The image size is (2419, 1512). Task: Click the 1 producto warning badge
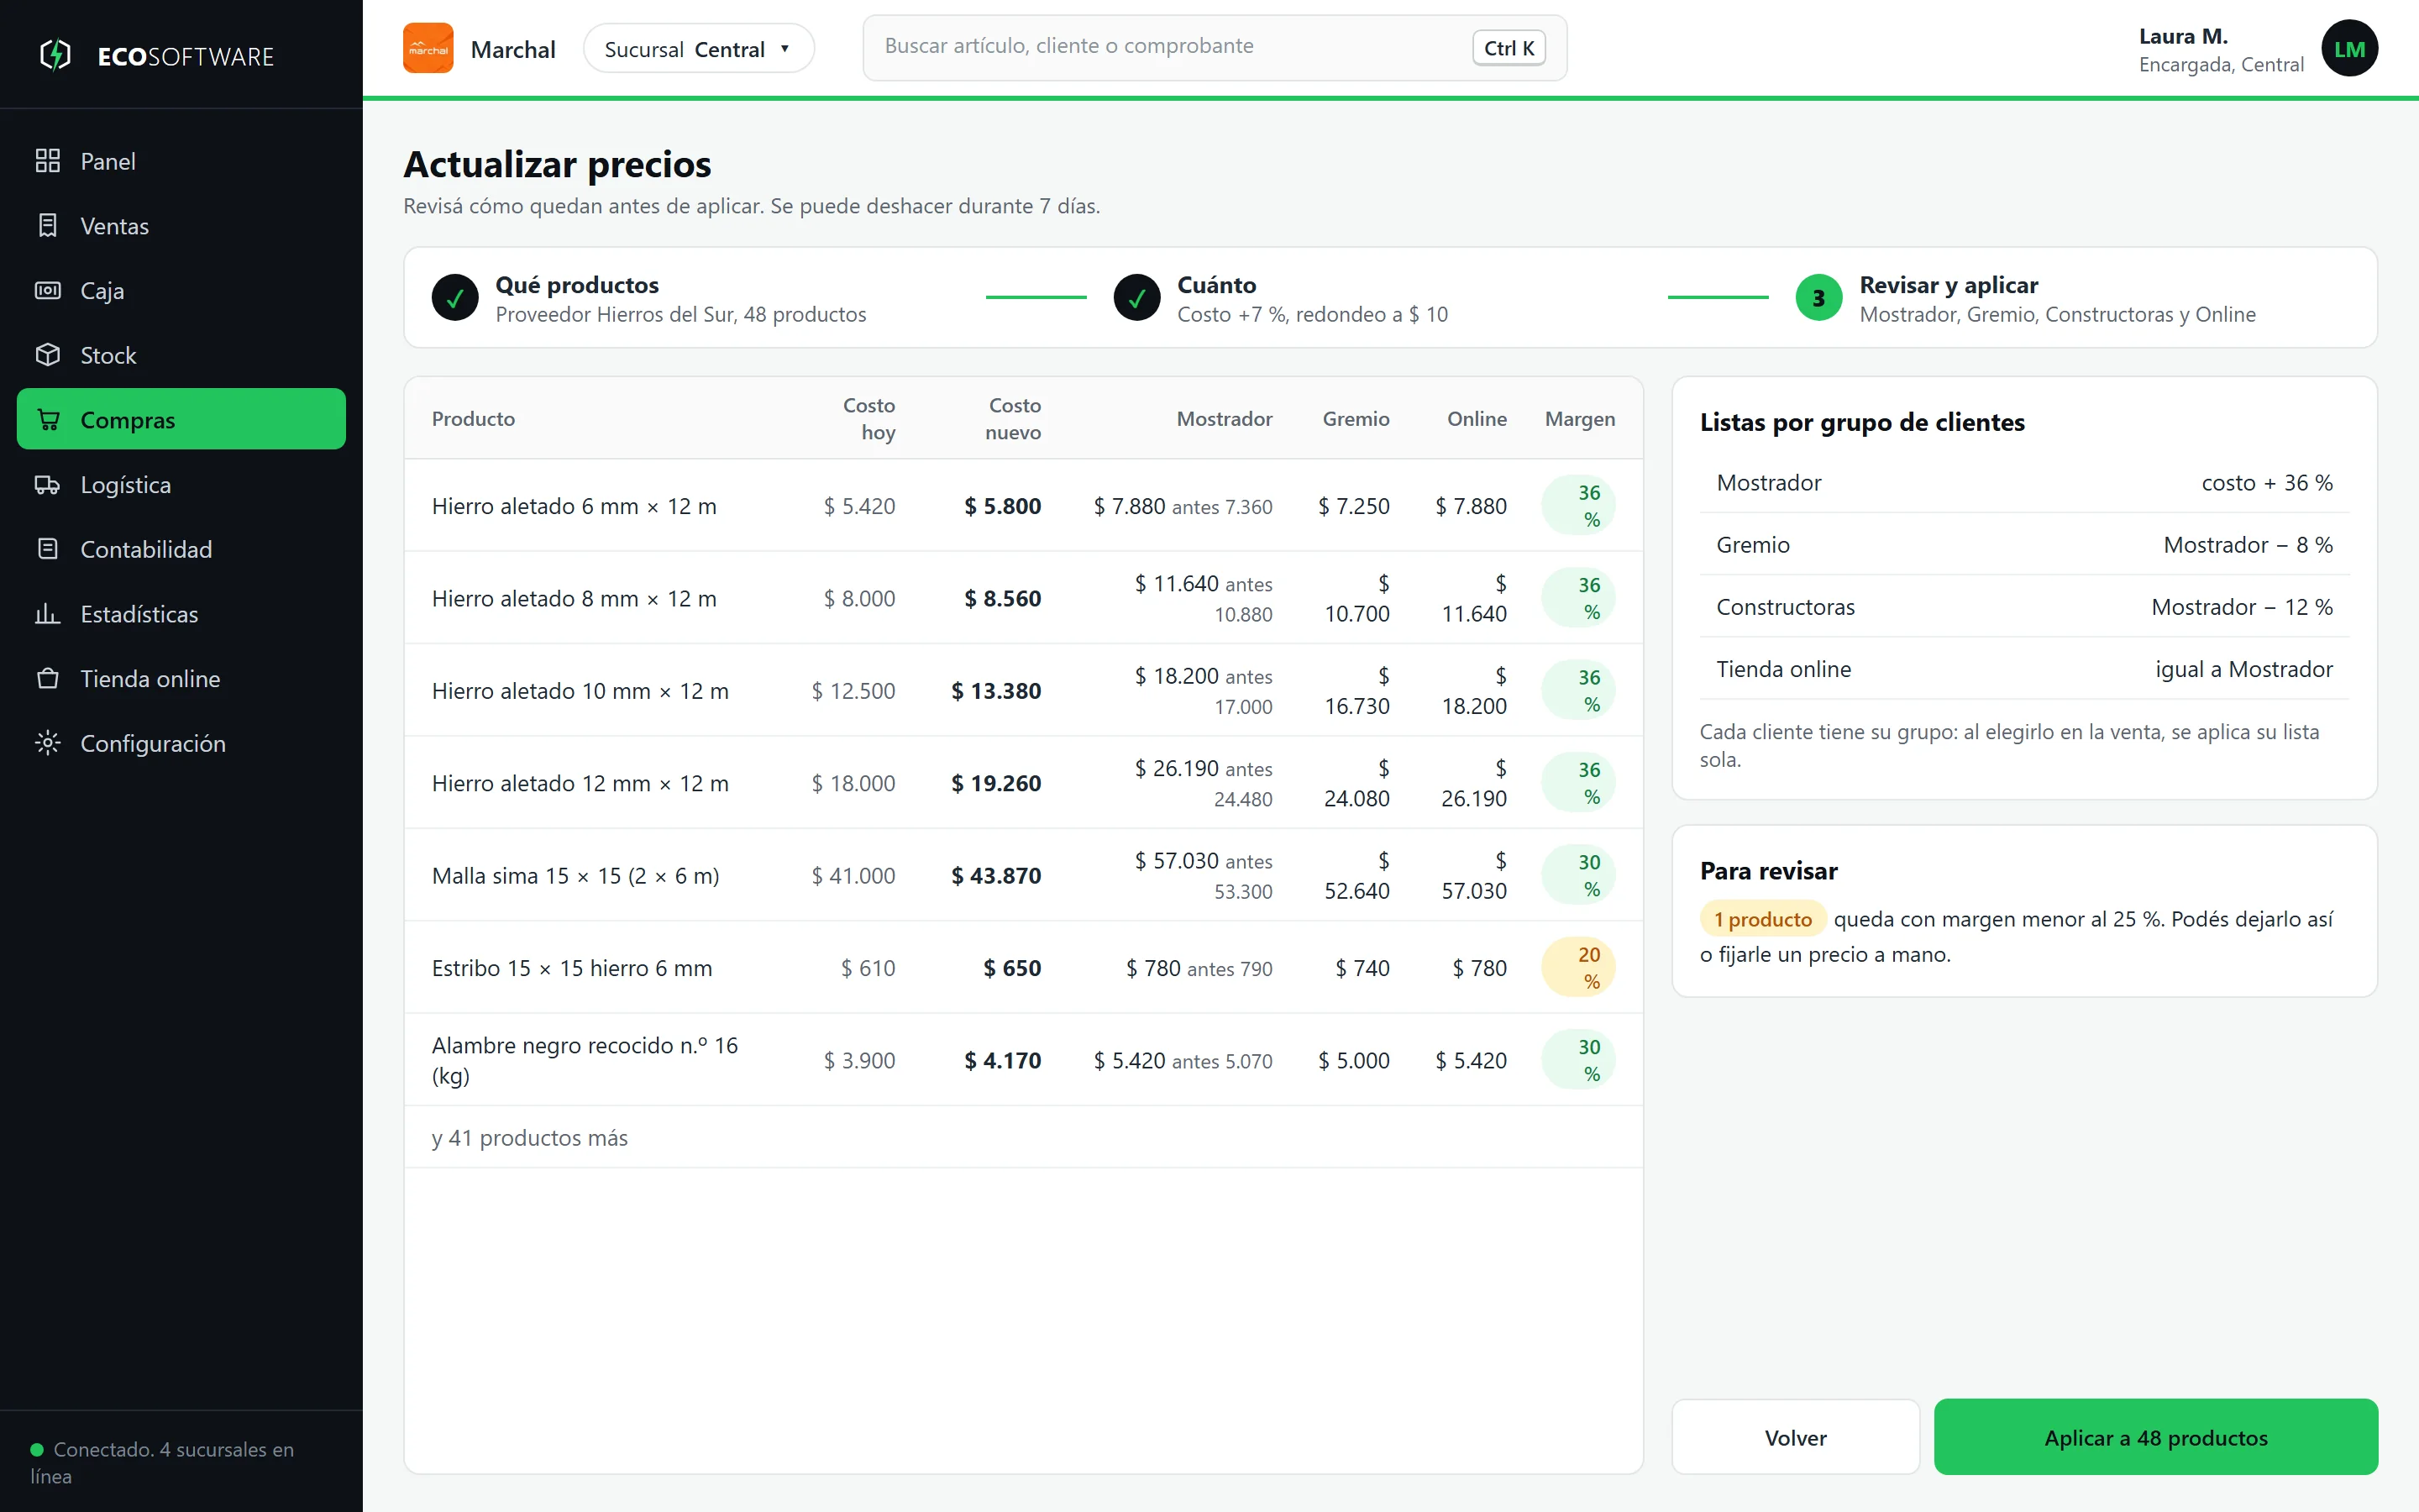point(1762,919)
